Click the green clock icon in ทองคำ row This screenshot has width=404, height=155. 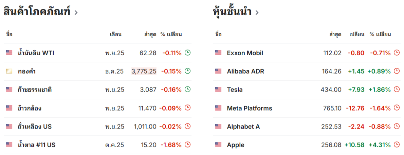click(x=188, y=71)
